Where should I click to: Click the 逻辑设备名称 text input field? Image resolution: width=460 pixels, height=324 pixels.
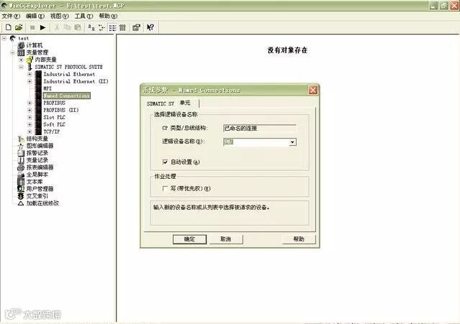[x=256, y=142]
